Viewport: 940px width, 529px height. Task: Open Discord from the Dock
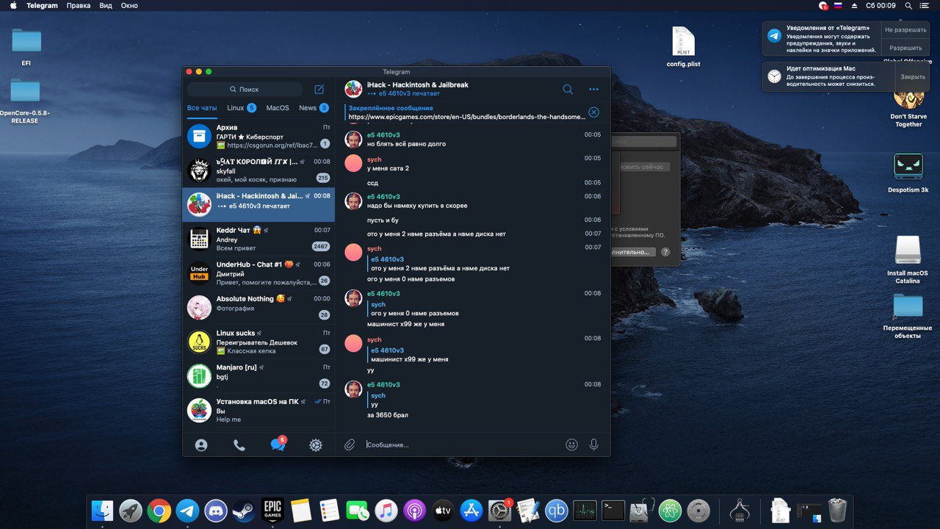click(x=215, y=510)
